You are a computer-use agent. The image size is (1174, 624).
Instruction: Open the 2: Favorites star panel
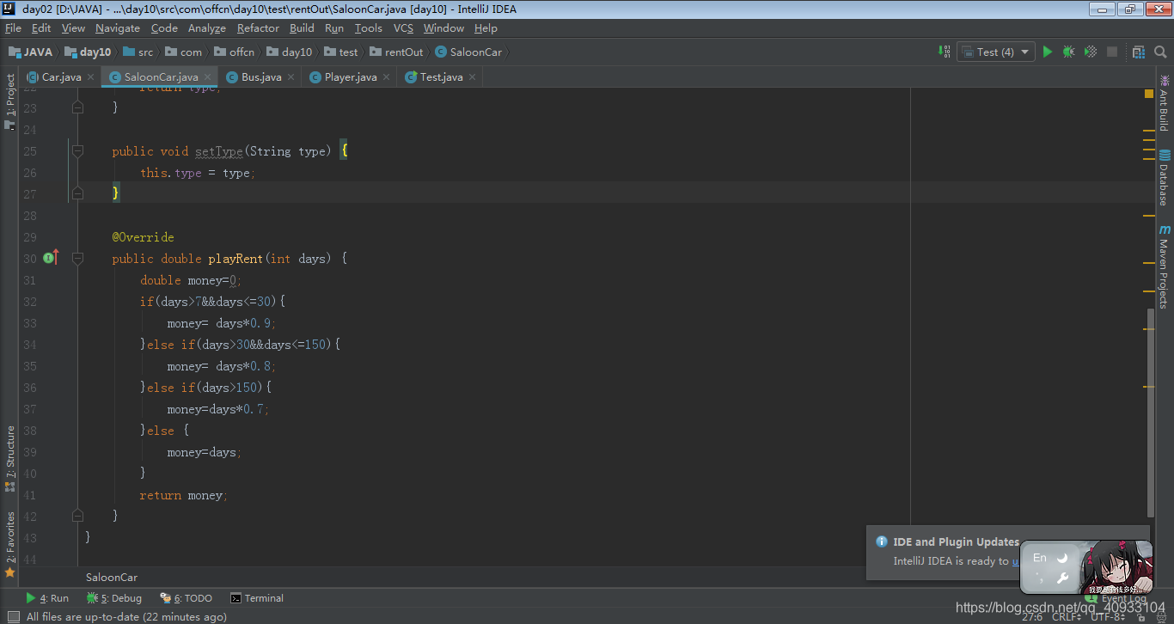click(9, 544)
